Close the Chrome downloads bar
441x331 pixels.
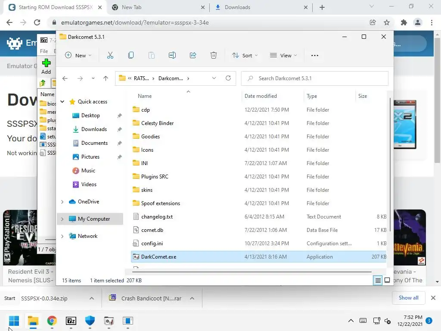click(433, 298)
